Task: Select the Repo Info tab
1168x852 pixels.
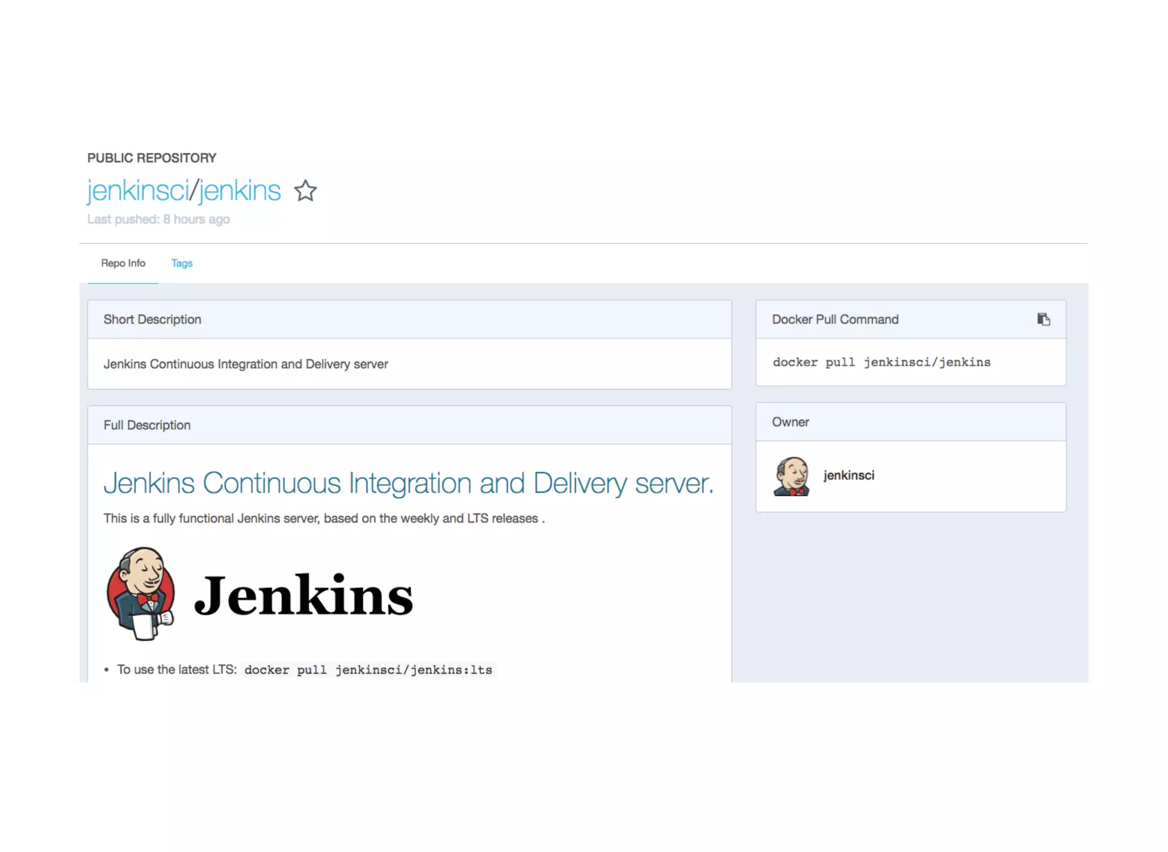Action: click(x=123, y=263)
